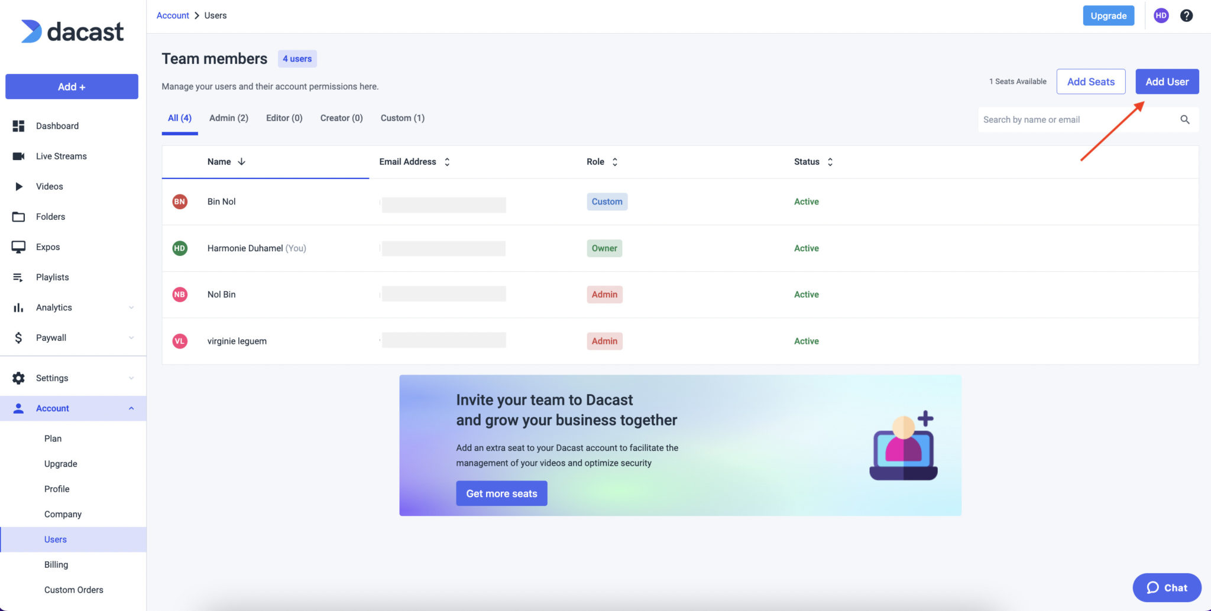Image resolution: width=1211 pixels, height=611 pixels.
Task: Click the Custom role badge for Bin Nol
Action: (607, 201)
